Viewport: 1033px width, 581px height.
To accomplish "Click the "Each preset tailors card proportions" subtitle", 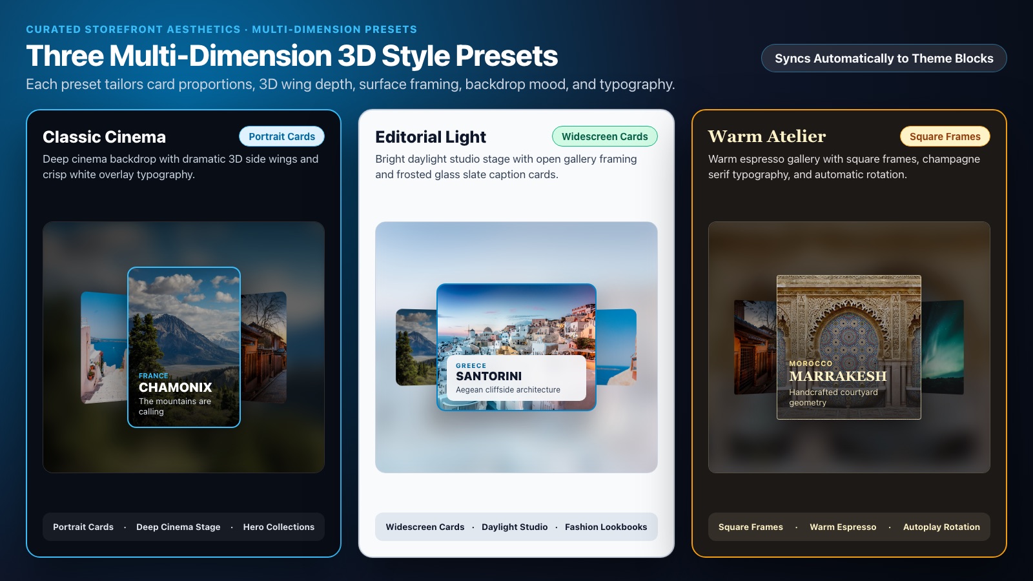I will [x=351, y=85].
